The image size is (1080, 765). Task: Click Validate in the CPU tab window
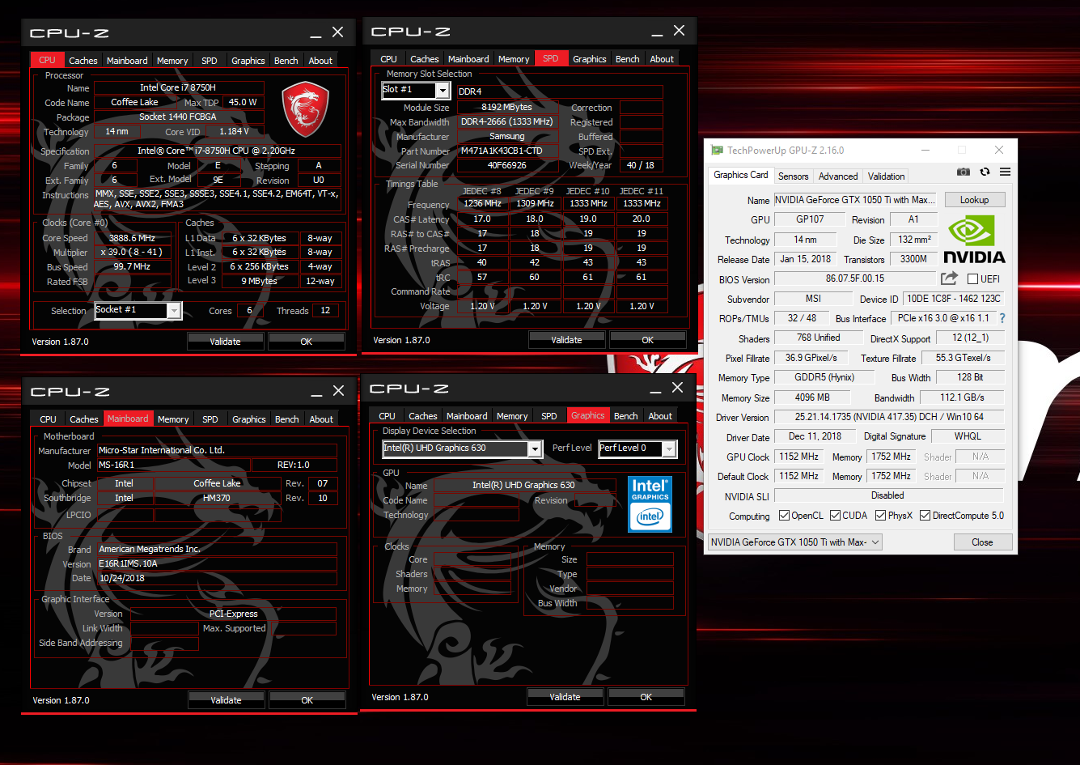pyautogui.click(x=225, y=342)
